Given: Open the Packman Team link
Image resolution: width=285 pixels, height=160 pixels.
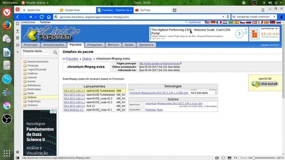Looking at the screenshot, I should point(154,110).
